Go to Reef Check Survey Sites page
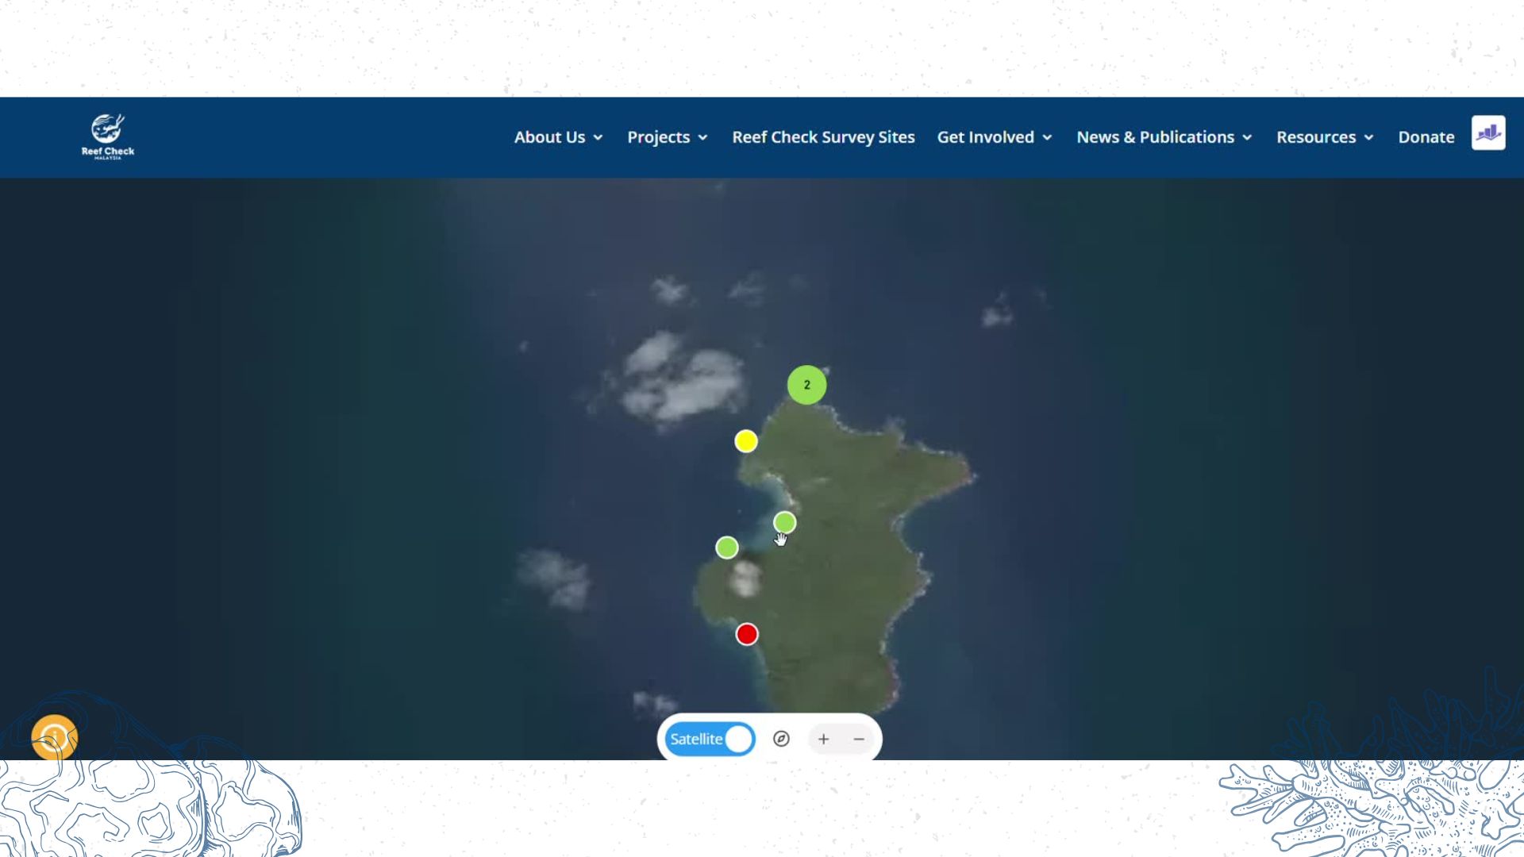 823,137
